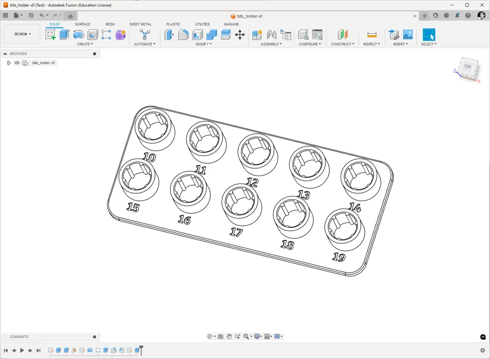Open the CONFIGURE dropdown menu

tap(310, 45)
